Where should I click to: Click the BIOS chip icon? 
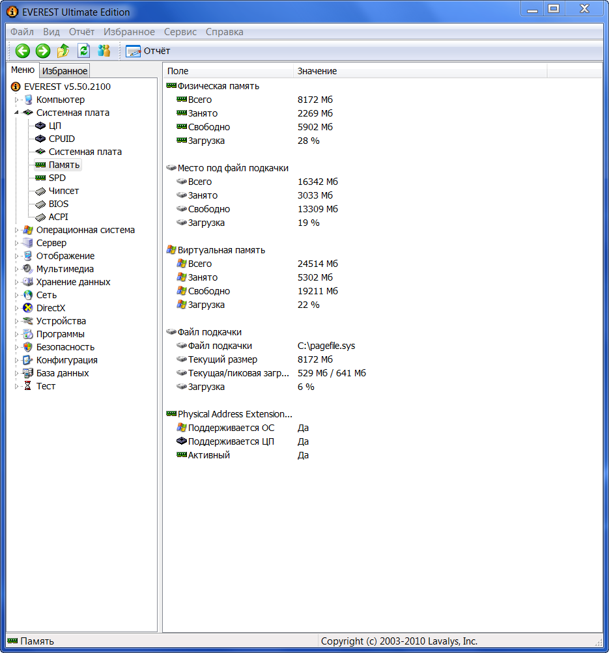click(x=40, y=204)
